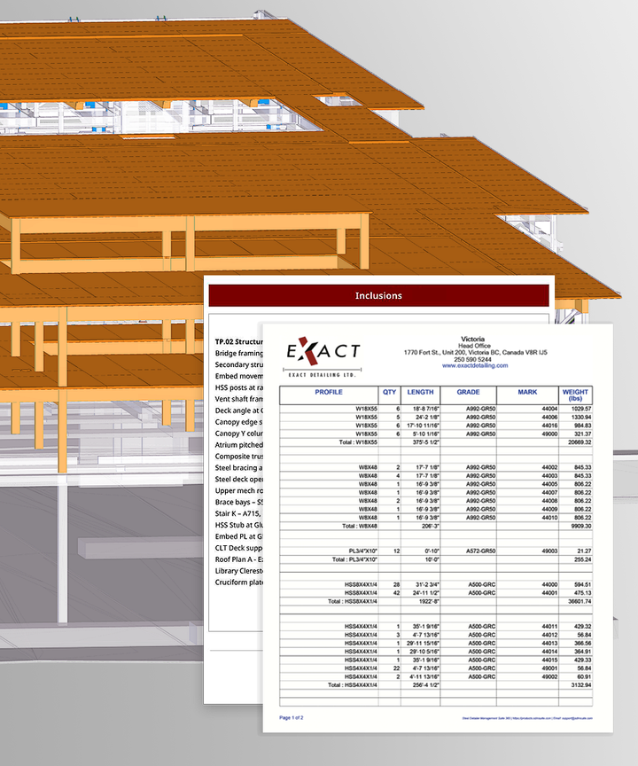Viewport: 638px width, 766px height.
Task: Click mark cell 44004
Action: click(549, 409)
